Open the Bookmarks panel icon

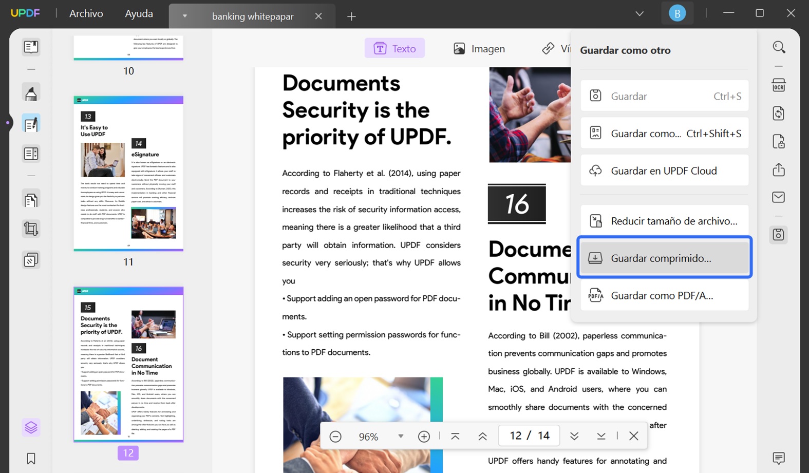(x=31, y=458)
